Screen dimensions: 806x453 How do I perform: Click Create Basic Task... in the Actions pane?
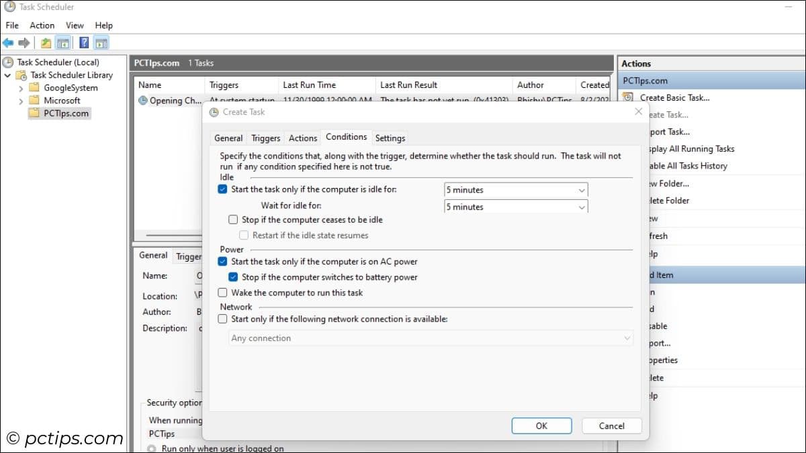coord(674,97)
